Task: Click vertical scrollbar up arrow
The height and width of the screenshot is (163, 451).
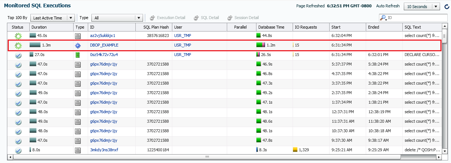Action: click(x=445, y=26)
